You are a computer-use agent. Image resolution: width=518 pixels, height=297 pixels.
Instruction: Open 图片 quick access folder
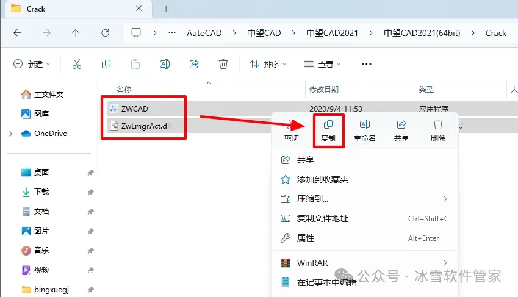(x=35, y=231)
